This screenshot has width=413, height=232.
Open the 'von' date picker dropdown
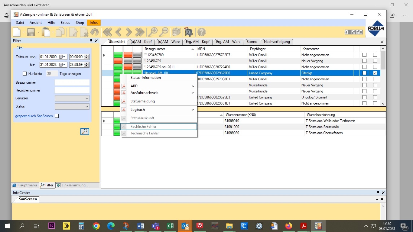(x=64, y=57)
